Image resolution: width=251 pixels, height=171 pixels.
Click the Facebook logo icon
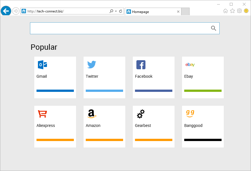pos(141,65)
